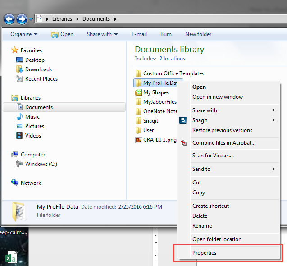The width and height of the screenshot is (287, 266).
Task: Open Desktop in Favorites
Action: 30,60
